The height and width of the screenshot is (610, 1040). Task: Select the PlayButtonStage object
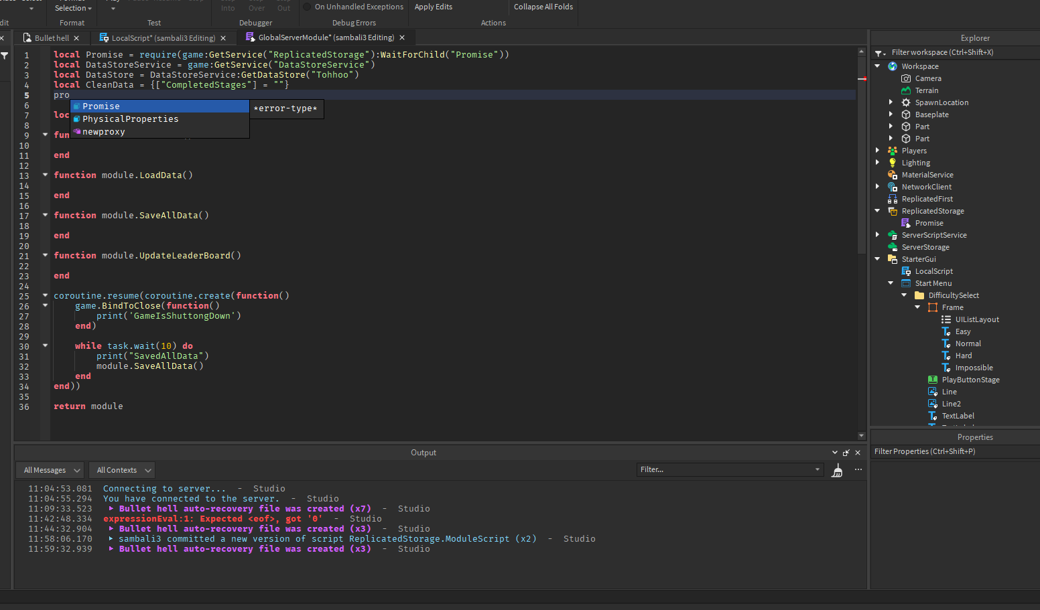(970, 379)
